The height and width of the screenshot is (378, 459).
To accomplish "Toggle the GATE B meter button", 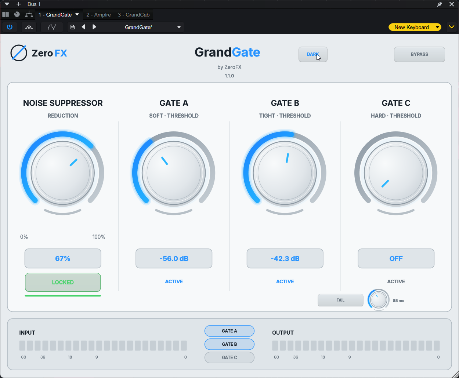I will pyautogui.click(x=230, y=344).
